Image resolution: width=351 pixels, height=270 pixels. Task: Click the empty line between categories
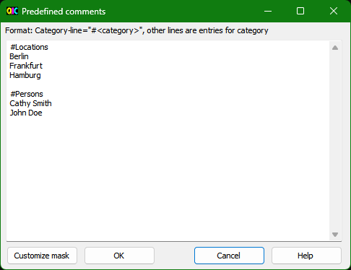(x=168, y=84)
